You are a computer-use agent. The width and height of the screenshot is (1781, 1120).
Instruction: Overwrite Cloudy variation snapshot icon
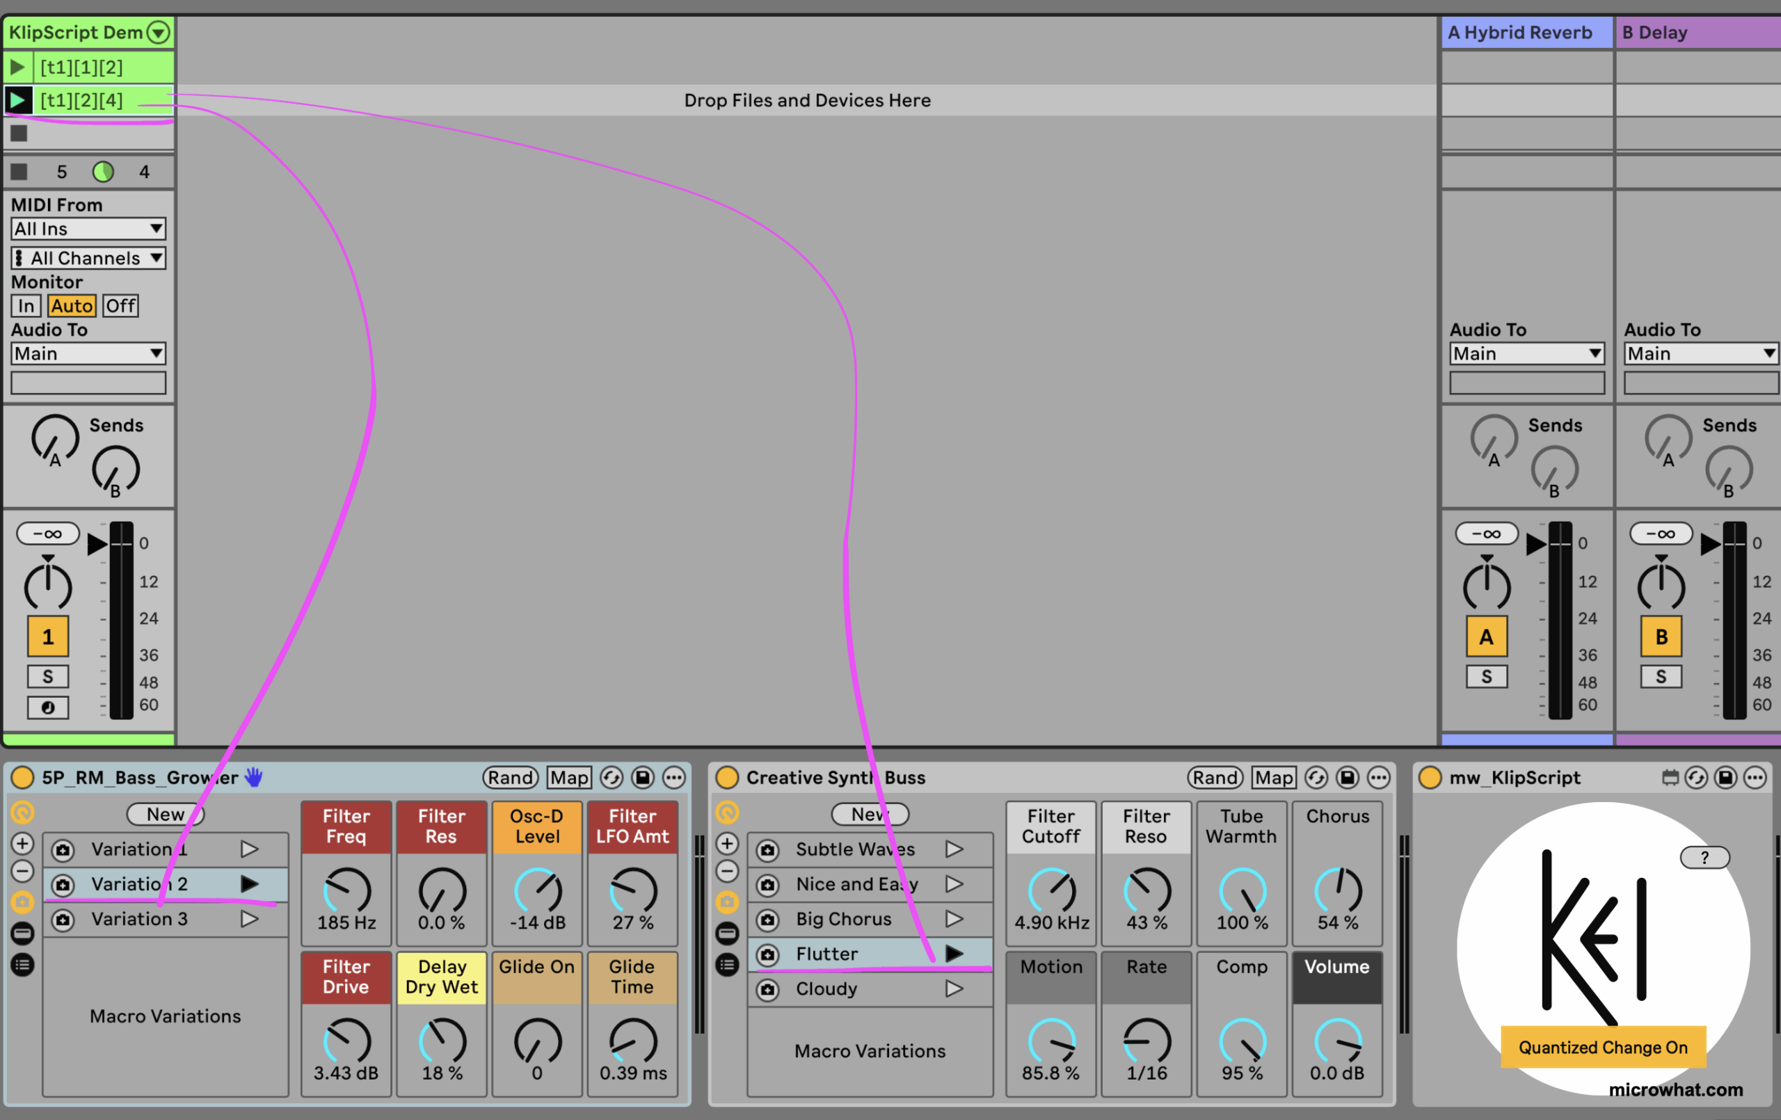[x=768, y=989]
